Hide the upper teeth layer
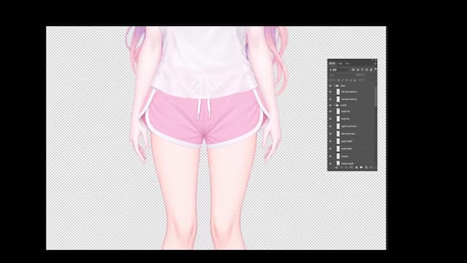 click(x=330, y=141)
